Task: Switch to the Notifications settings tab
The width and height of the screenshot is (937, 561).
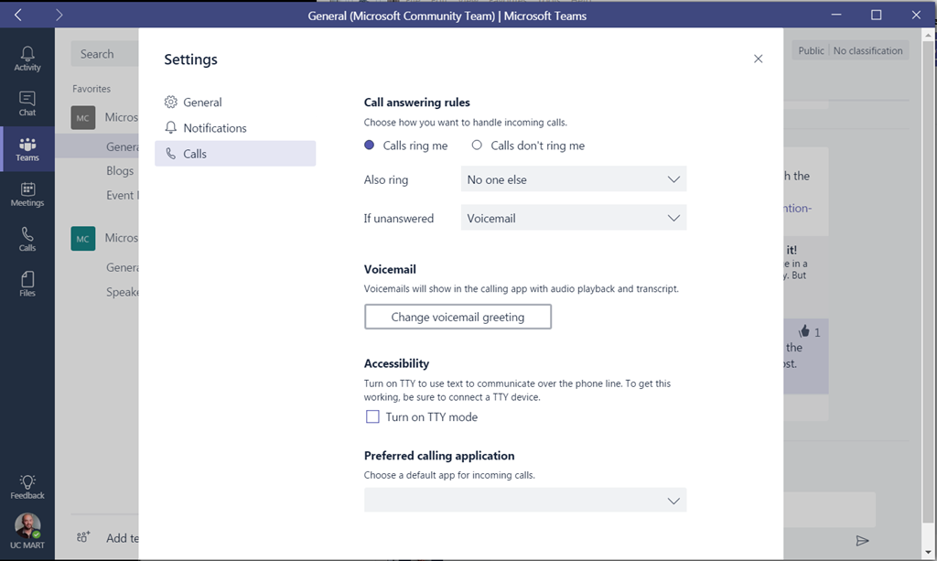Action: pos(214,128)
